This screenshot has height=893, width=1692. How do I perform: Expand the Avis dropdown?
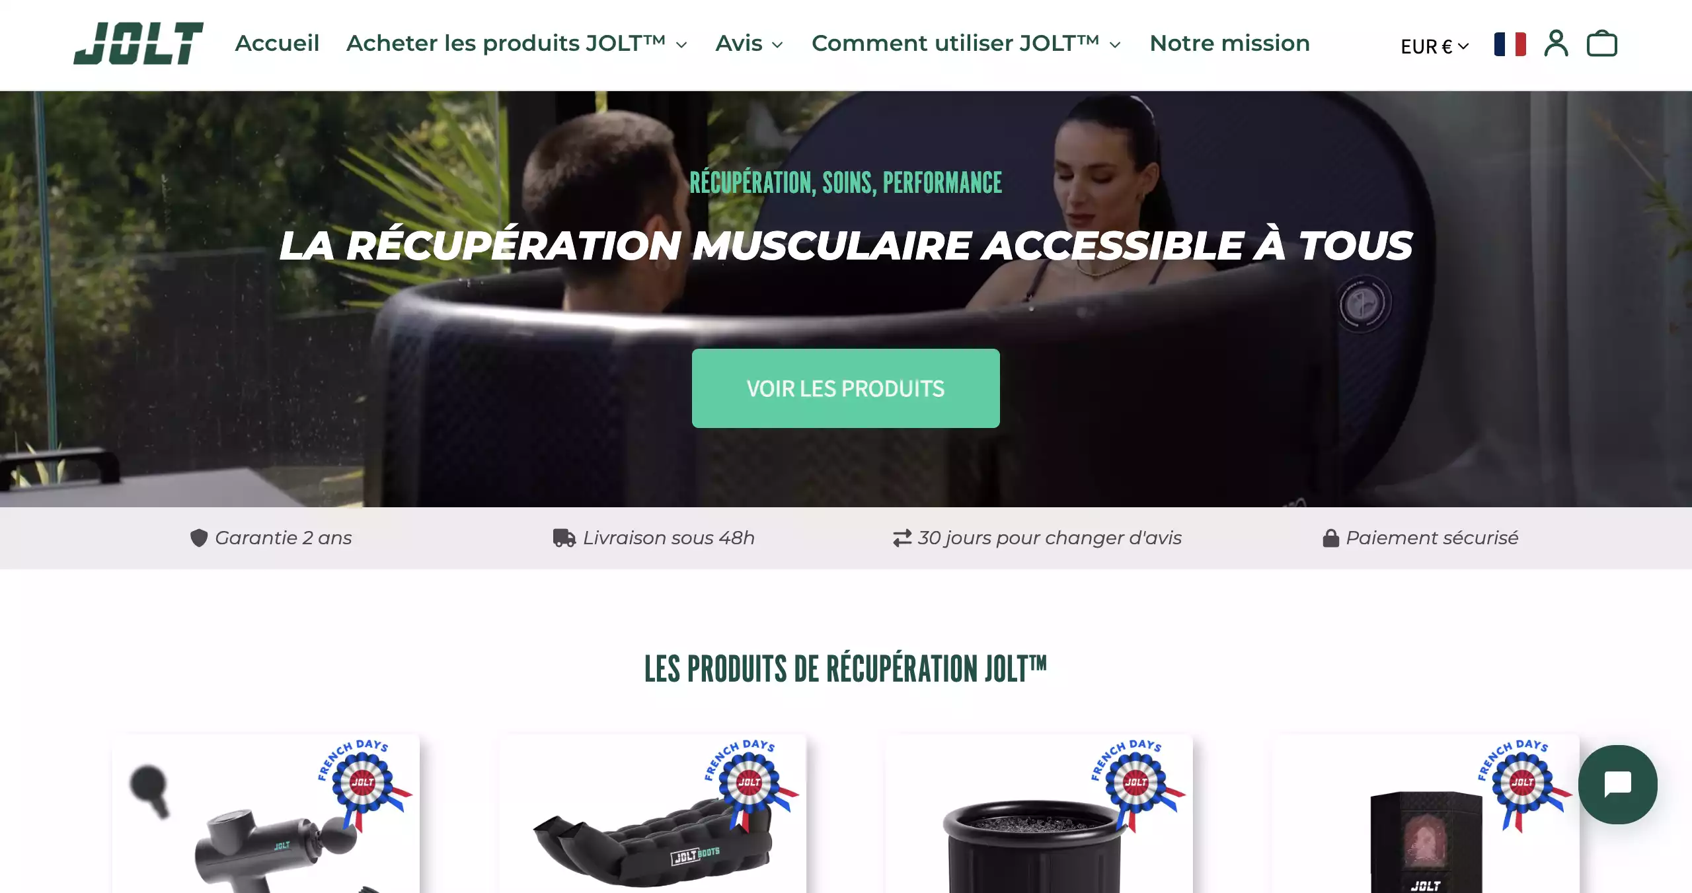point(750,43)
